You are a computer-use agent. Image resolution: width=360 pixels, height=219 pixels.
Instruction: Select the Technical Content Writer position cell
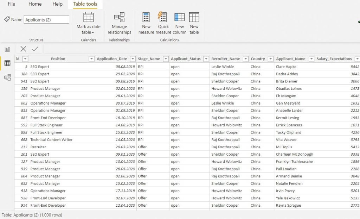coord(62,140)
